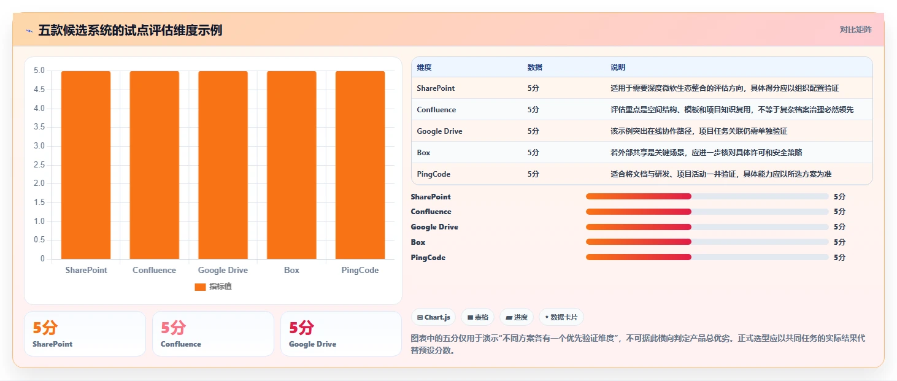The width and height of the screenshot is (897, 381).
Task: Click the PingCode bar in the chart
Action: click(x=360, y=165)
